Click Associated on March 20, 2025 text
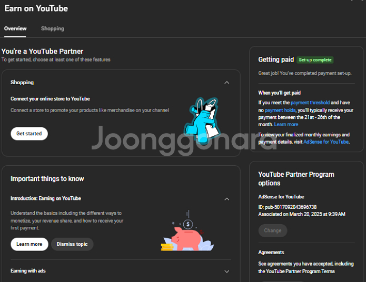This screenshot has height=282, width=366. point(302,214)
